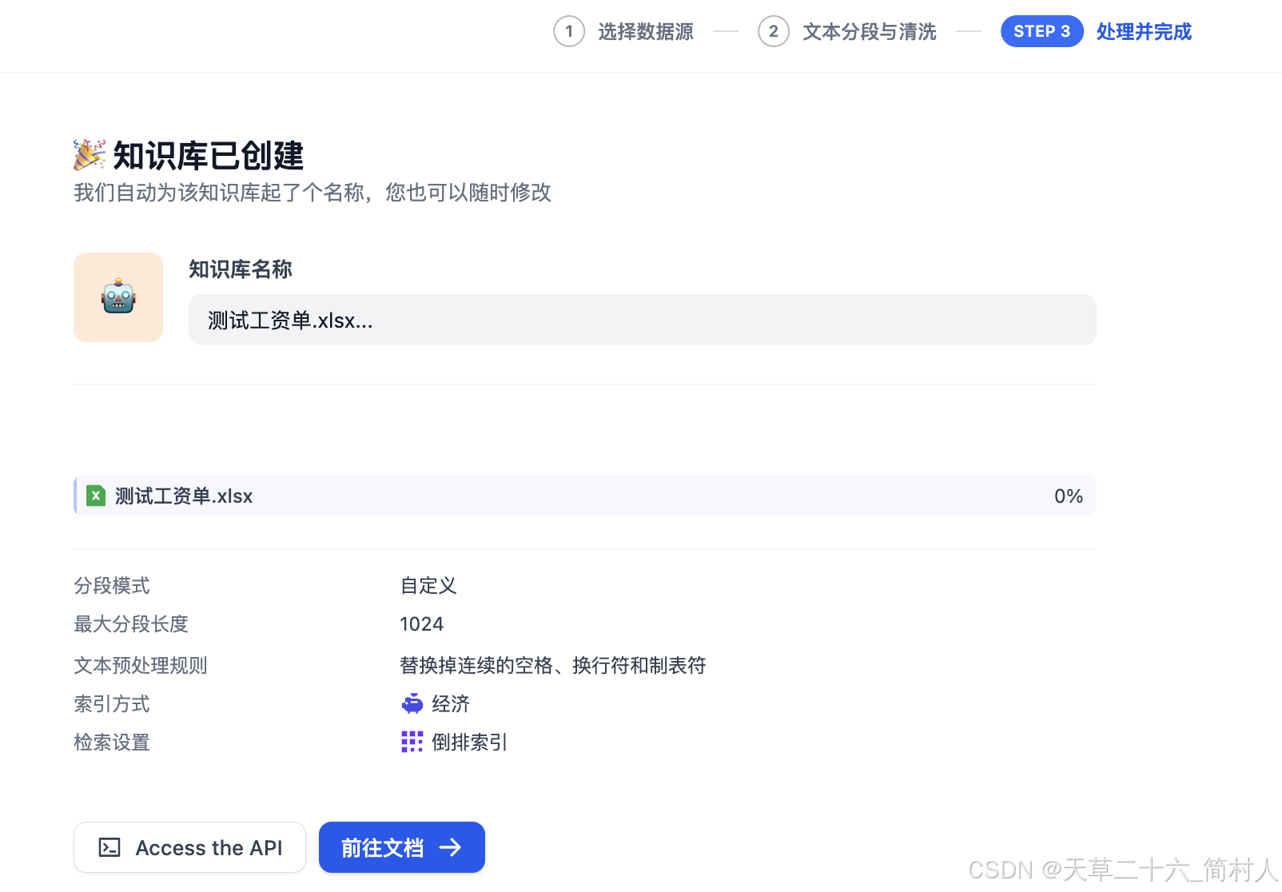Click the Access the API button
This screenshot has width=1282, height=892.
(189, 847)
